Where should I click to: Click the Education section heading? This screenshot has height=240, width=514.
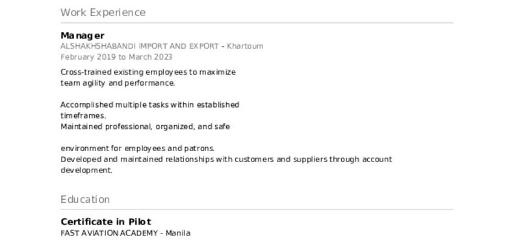pyautogui.click(x=85, y=199)
